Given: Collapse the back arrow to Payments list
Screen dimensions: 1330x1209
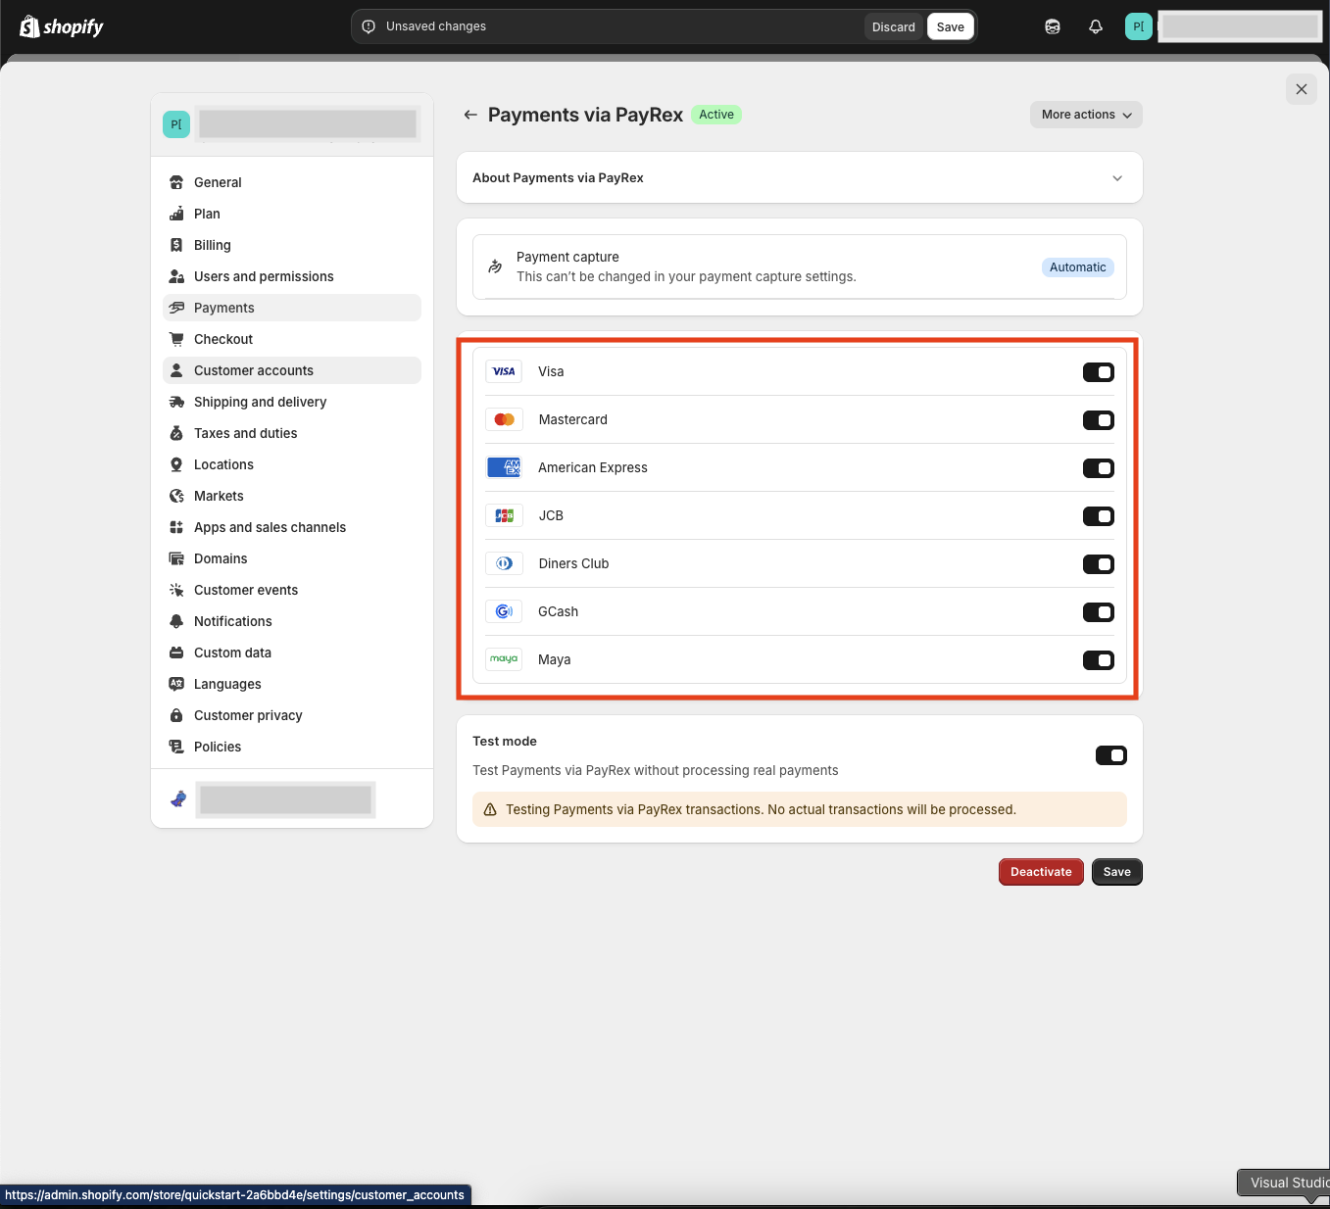Looking at the screenshot, I should click(x=470, y=115).
